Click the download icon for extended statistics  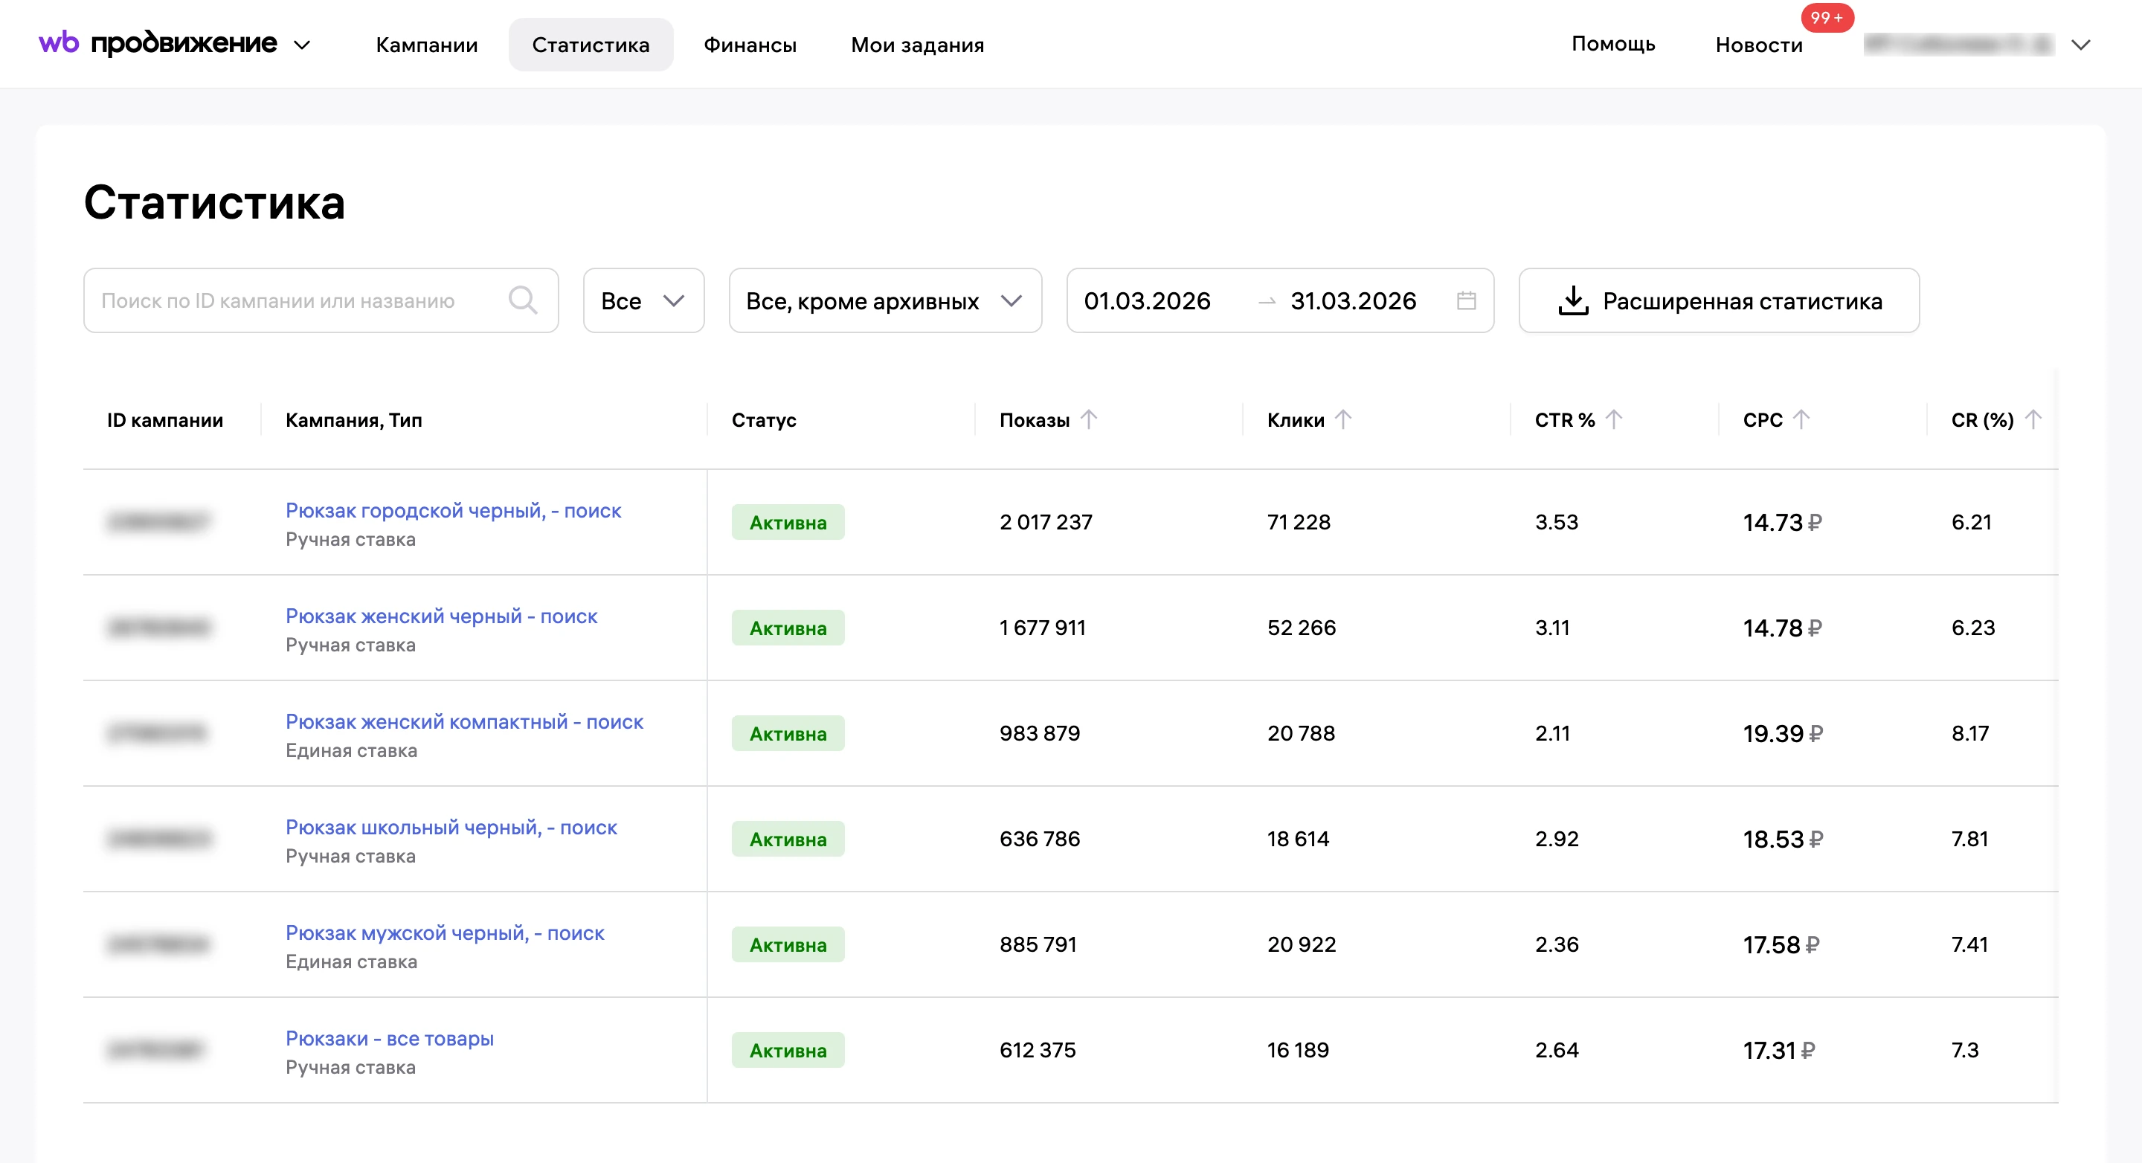pyautogui.click(x=1572, y=300)
